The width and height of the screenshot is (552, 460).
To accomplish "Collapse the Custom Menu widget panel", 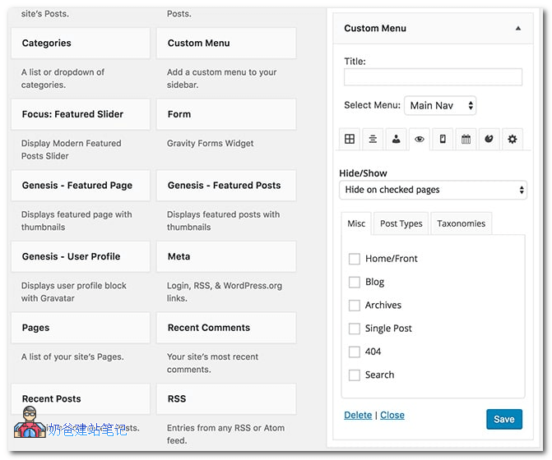I will pyautogui.click(x=517, y=29).
